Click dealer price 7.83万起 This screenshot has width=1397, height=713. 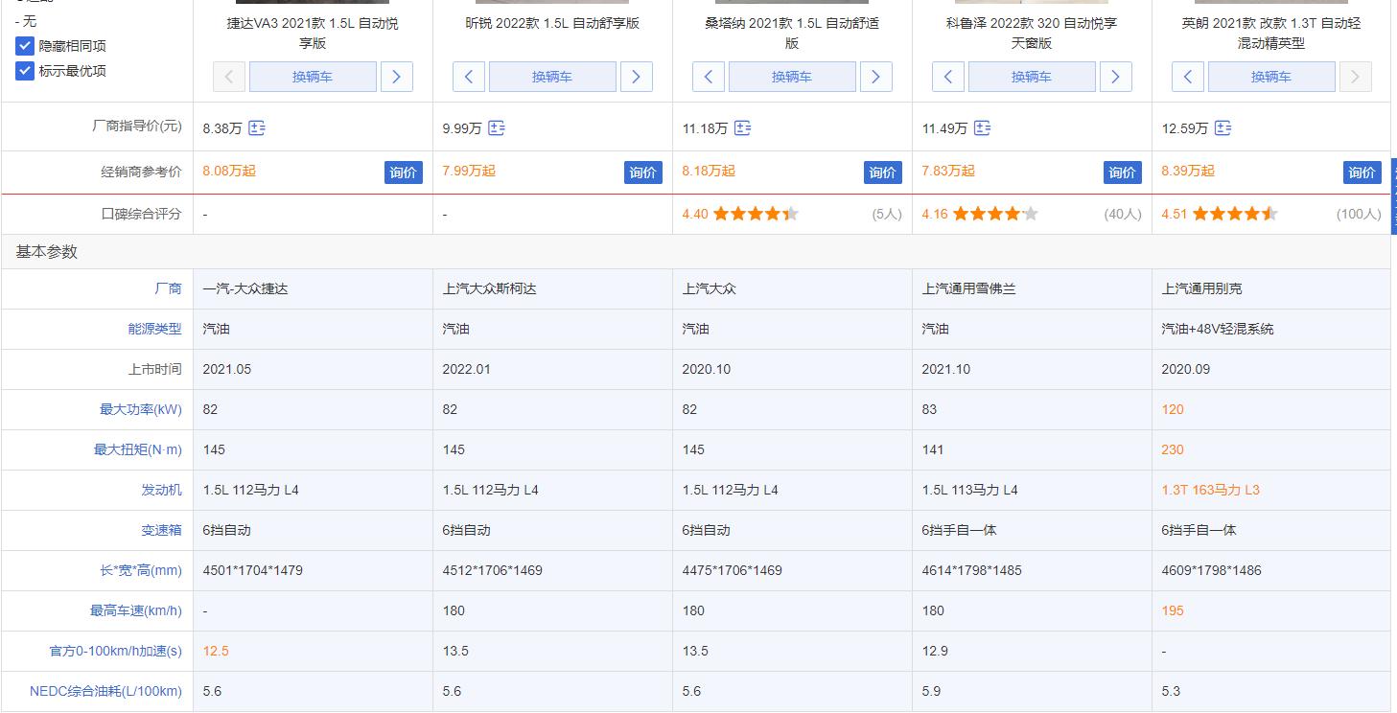click(x=948, y=171)
